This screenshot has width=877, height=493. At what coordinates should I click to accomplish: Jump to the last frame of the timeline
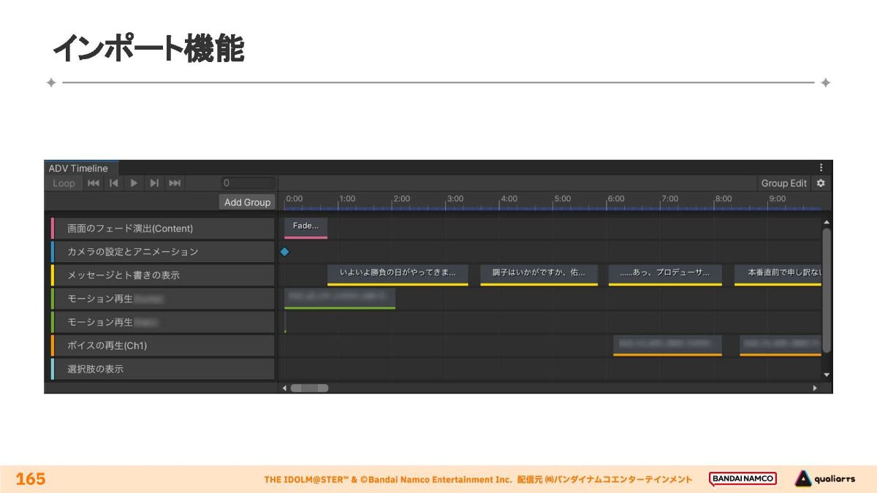point(175,183)
